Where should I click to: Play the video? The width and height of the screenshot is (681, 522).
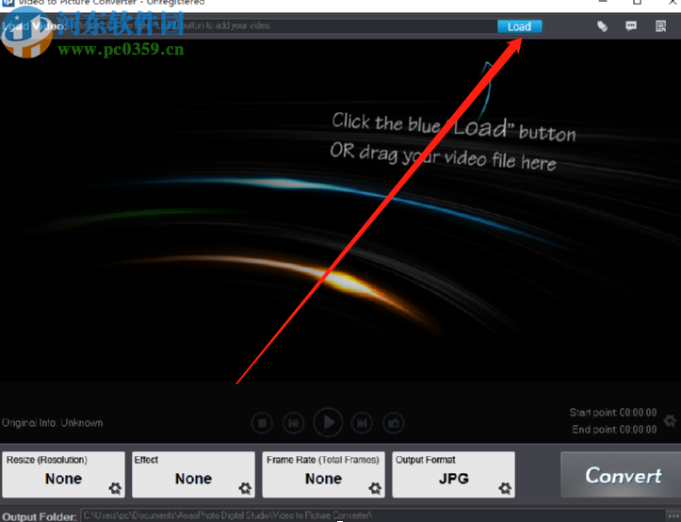pos(328,422)
